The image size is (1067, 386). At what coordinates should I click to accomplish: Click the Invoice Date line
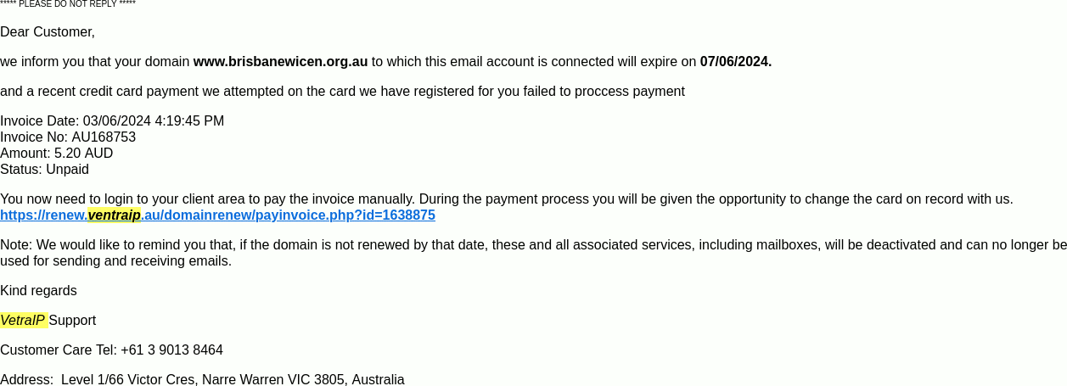[112, 121]
